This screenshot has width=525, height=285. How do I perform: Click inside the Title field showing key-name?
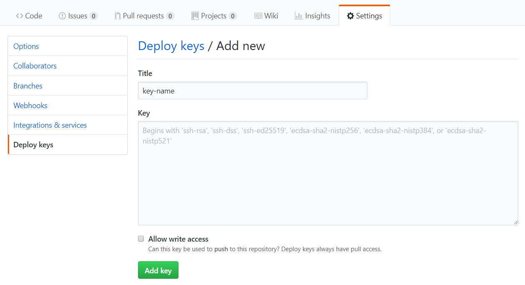tap(252, 91)
